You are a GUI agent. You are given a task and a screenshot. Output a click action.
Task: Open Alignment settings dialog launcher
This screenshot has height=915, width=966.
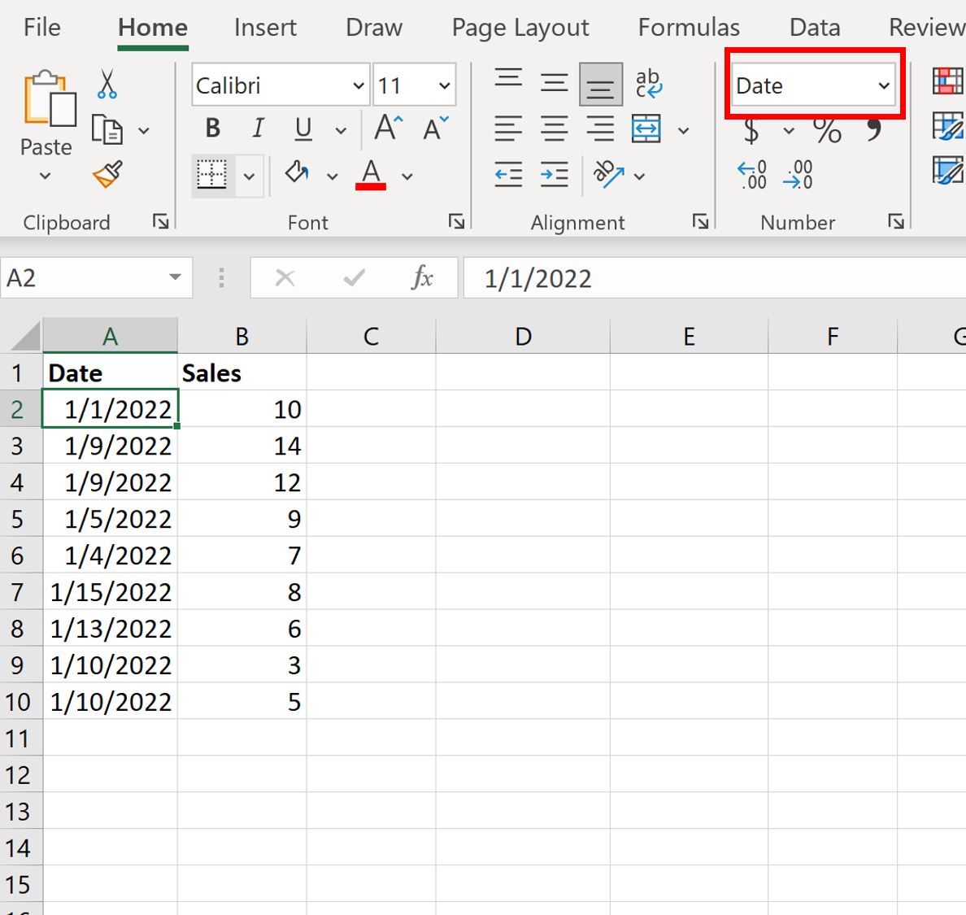point(700,221)
